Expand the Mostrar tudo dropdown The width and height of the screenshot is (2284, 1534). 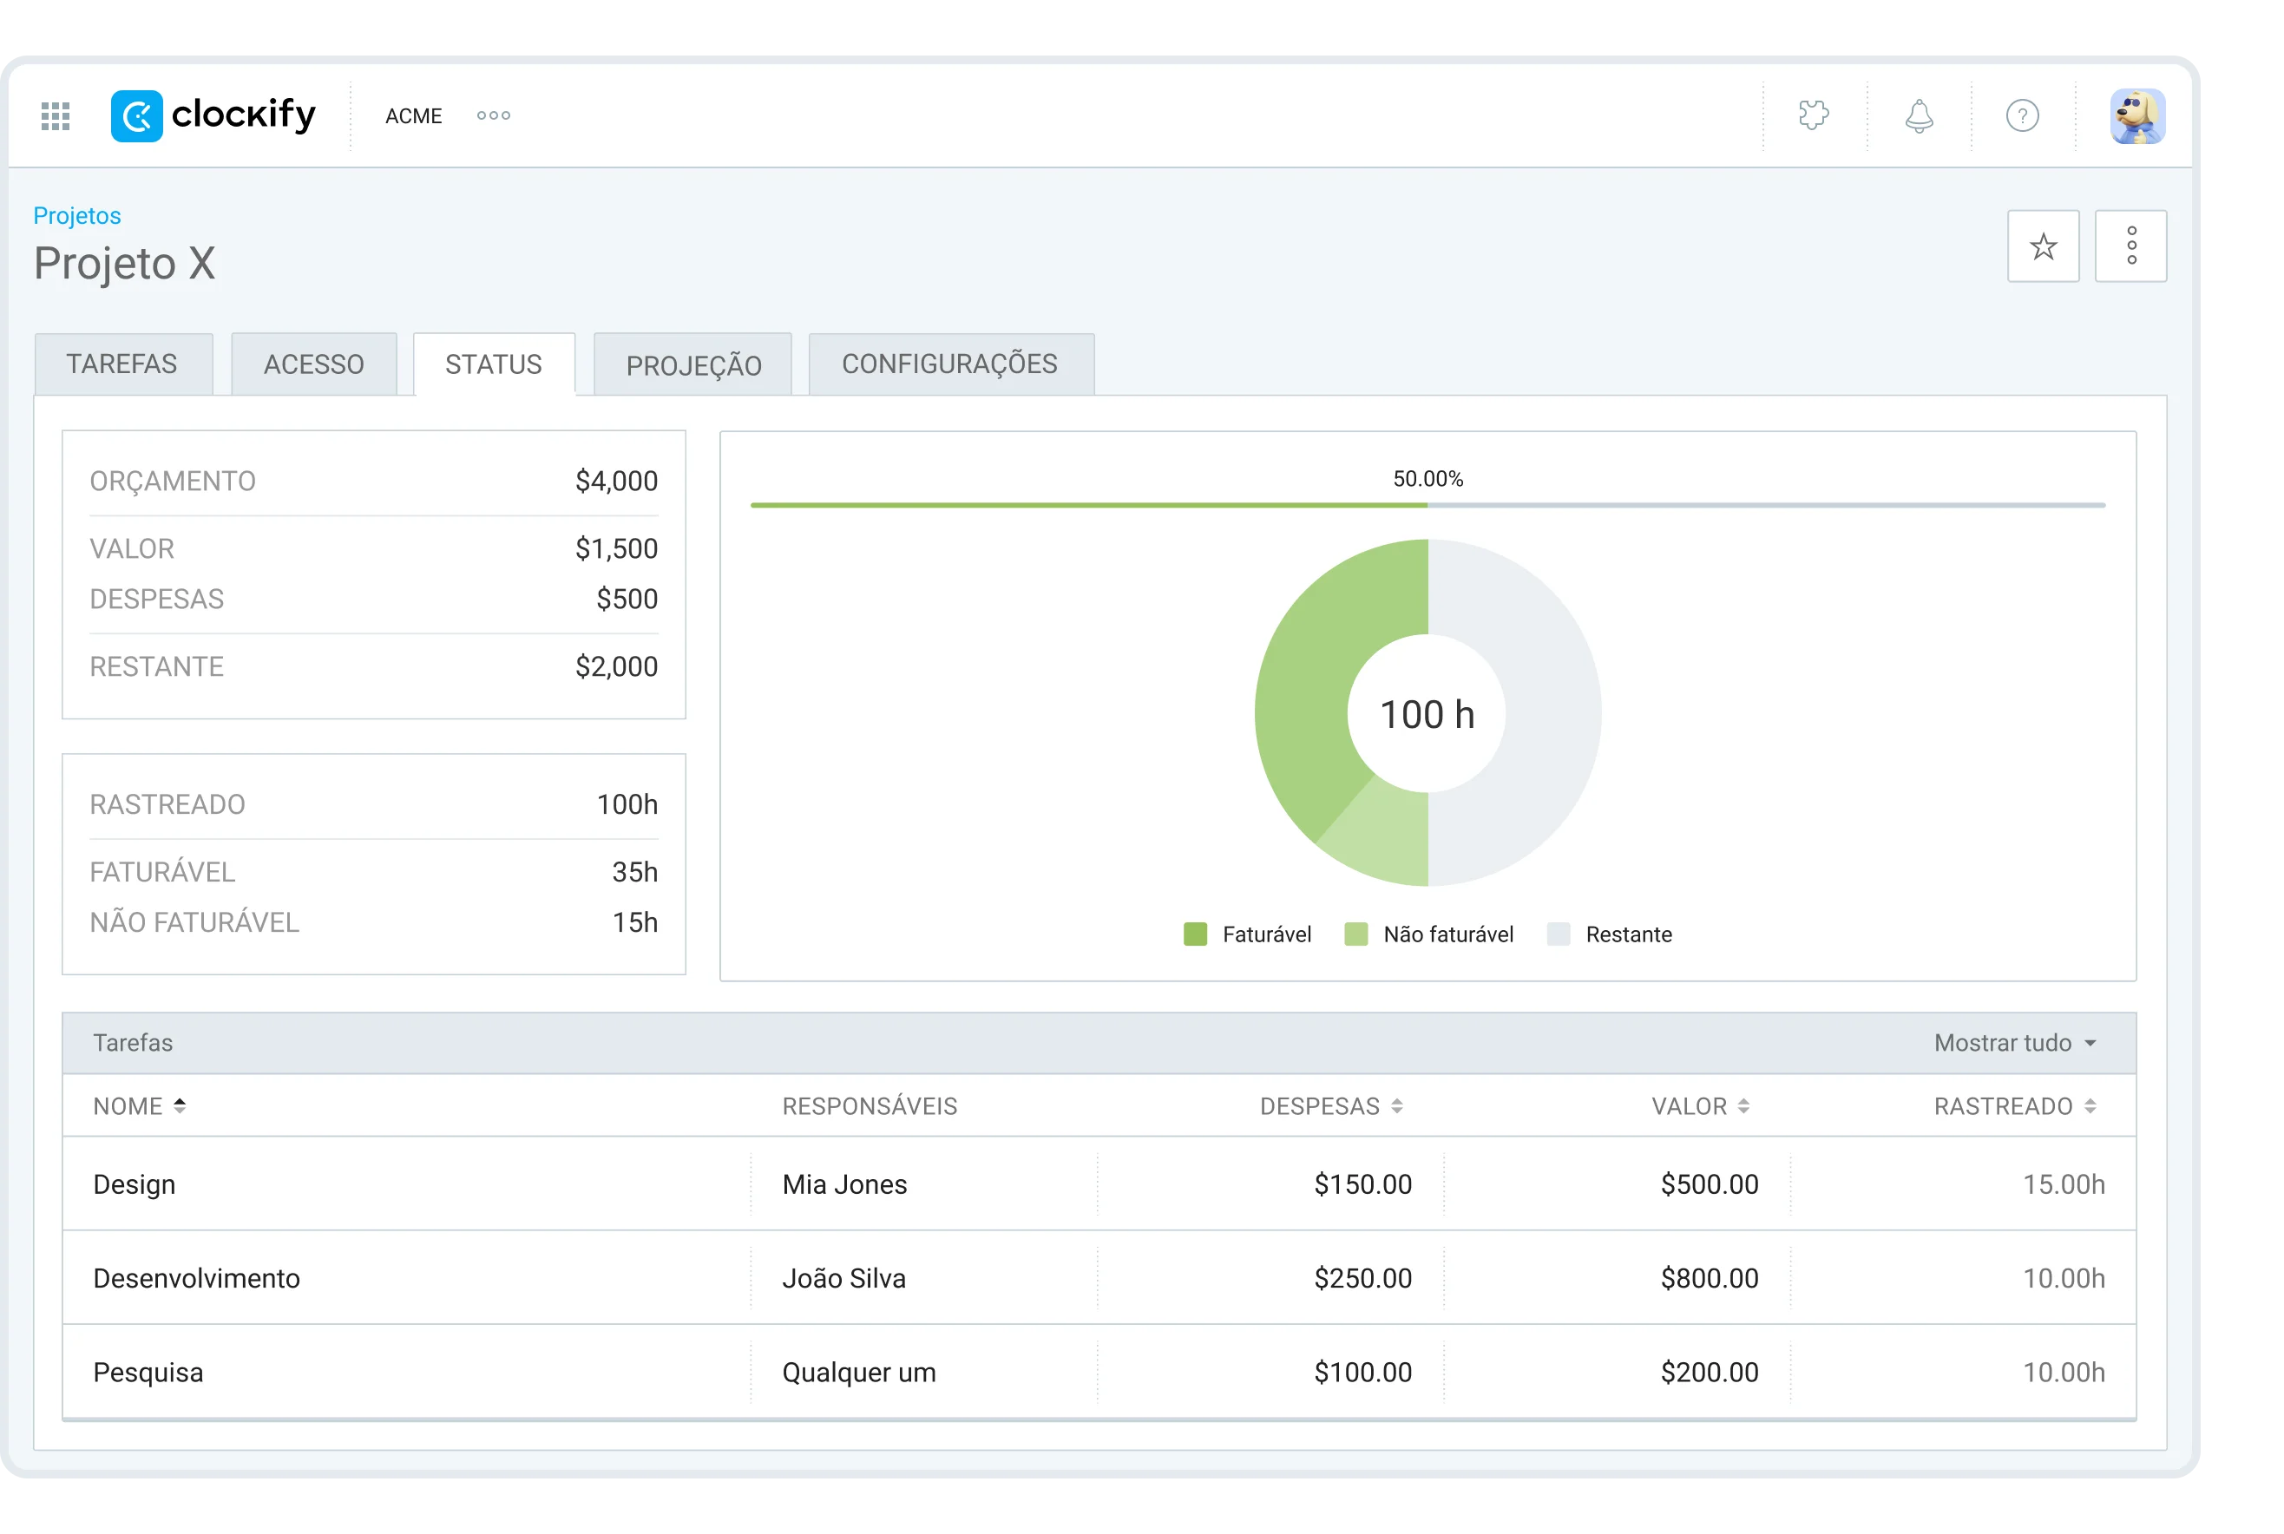[2015, 1043]
